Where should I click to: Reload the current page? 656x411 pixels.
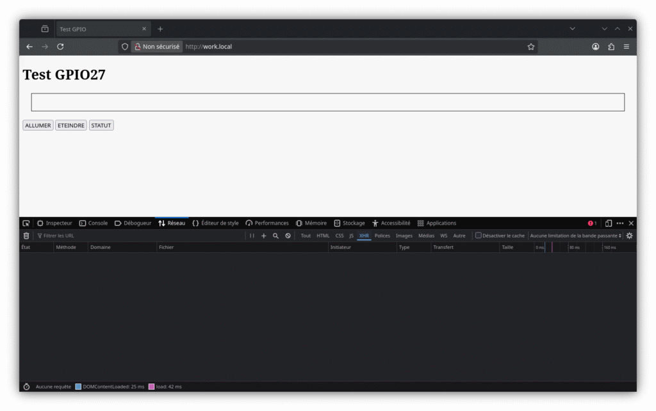coord(60,47)
